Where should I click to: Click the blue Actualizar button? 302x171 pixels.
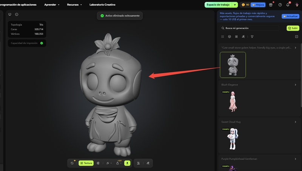pos(290,16)
